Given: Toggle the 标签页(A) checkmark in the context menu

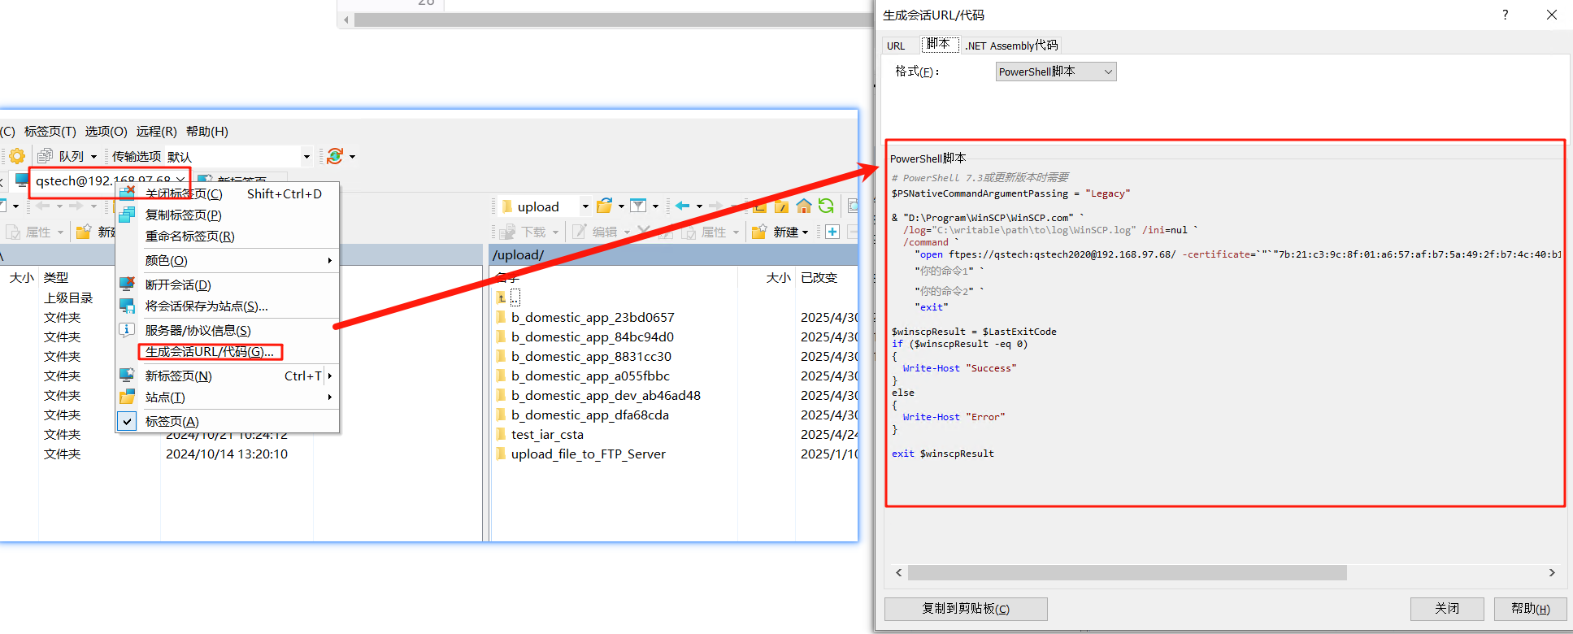Looking at the screenshot, I should click(128, 421).
